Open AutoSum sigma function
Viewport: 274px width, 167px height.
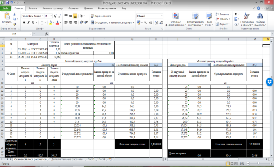(x=236, y=14)
